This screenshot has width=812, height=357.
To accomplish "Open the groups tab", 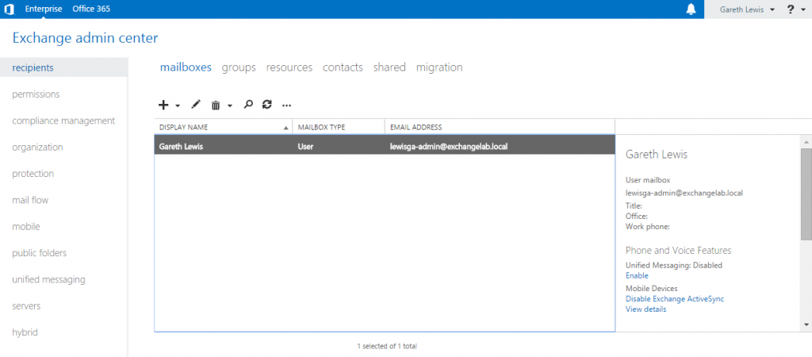I will point(239,67).
